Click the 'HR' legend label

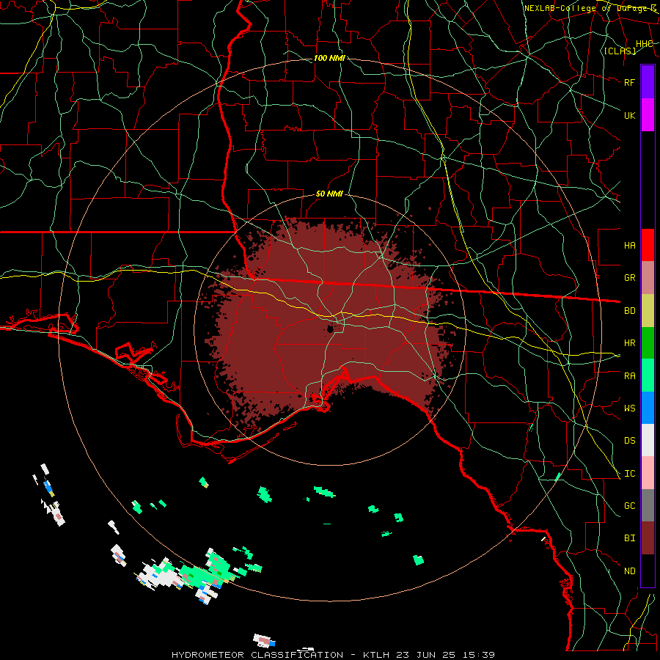click(x=629, y=343)
